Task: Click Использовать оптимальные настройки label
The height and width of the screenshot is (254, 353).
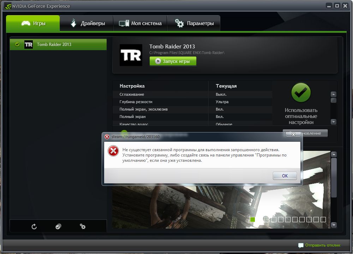Action: pyautogui.click(x=301, y=116)
